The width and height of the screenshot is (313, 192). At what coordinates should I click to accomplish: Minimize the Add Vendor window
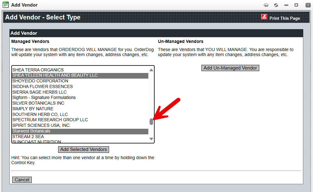(286, 5)
